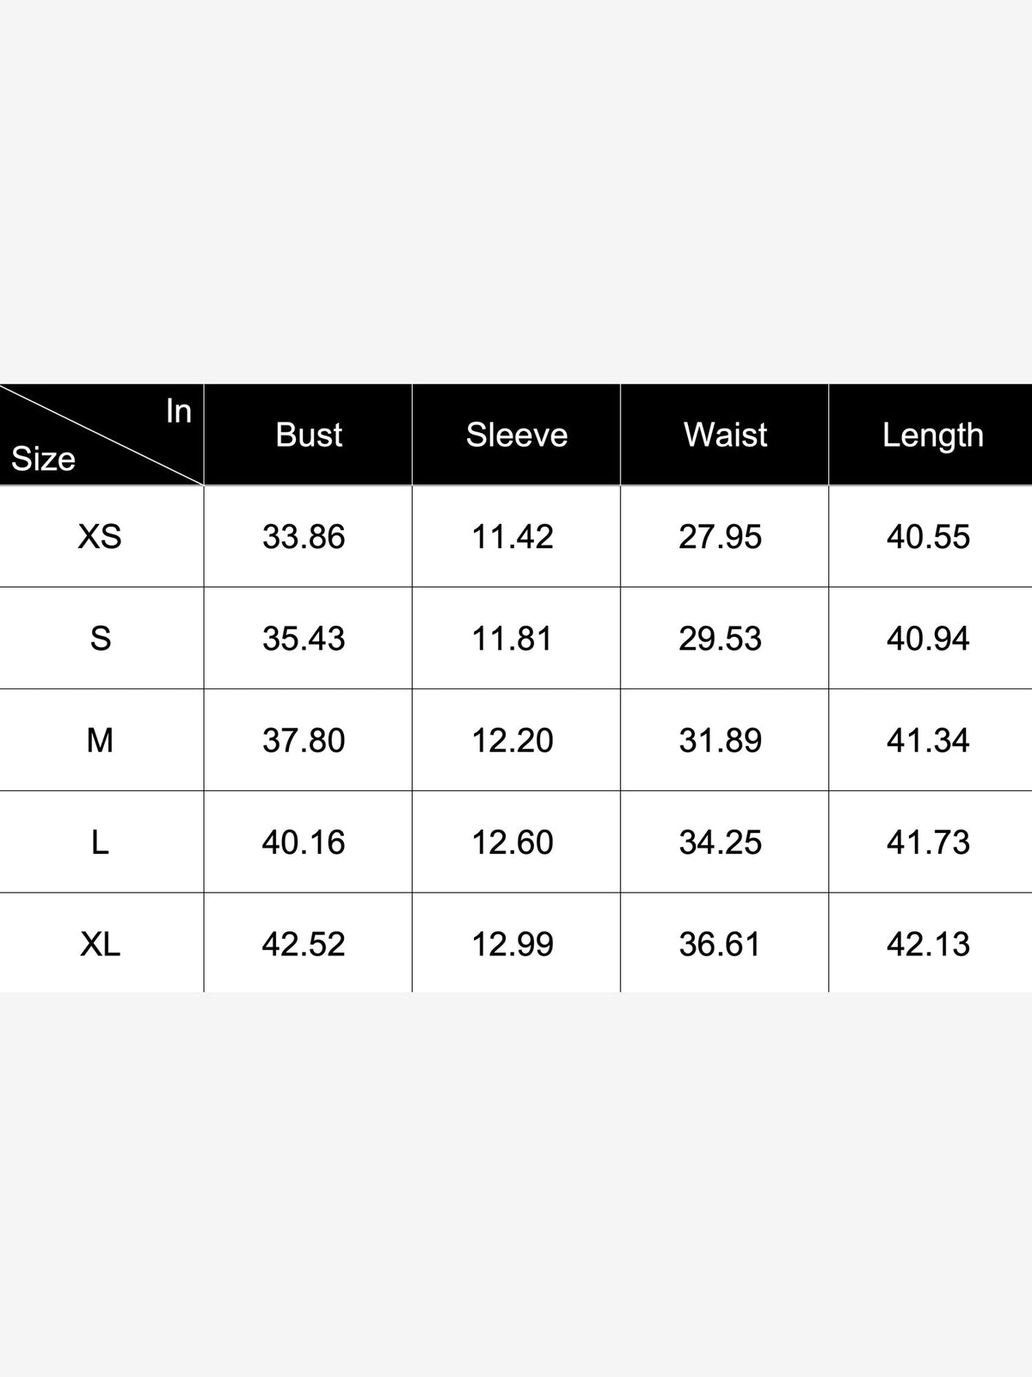The width and height of the screenshot is (1032, 1377).
Task: Select the Length column header
Action: [x=933, y=435]
